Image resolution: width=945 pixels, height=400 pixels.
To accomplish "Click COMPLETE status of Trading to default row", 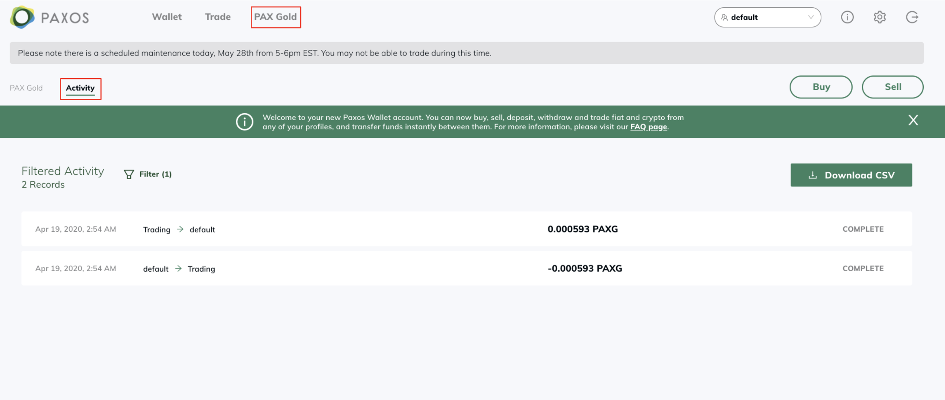I will click(x=863, y=229).
